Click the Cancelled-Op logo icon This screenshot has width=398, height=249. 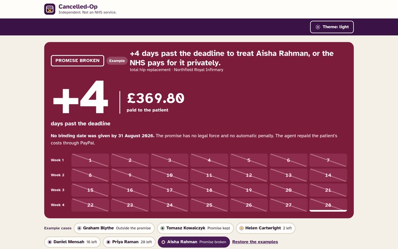pyautogui.click(x=50, y=9)
